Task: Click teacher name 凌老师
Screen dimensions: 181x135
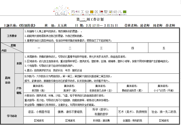Action: pos(145,26)
